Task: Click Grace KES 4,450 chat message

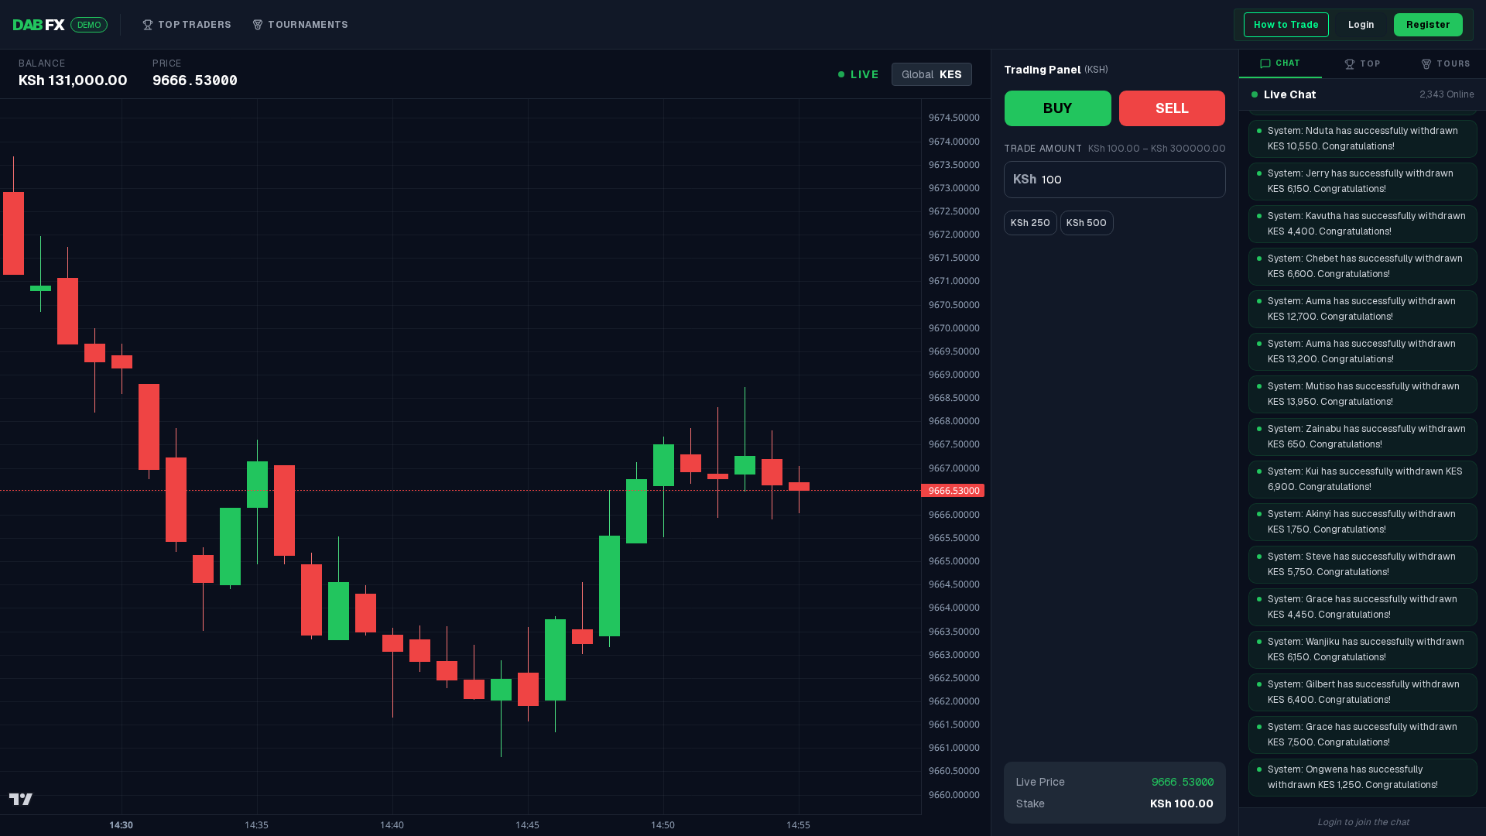Action: (1363, 607)
